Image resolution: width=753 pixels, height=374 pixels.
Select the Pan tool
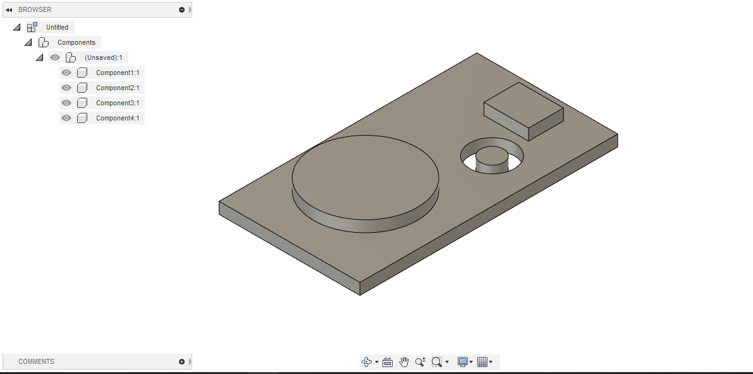point(403,361)
